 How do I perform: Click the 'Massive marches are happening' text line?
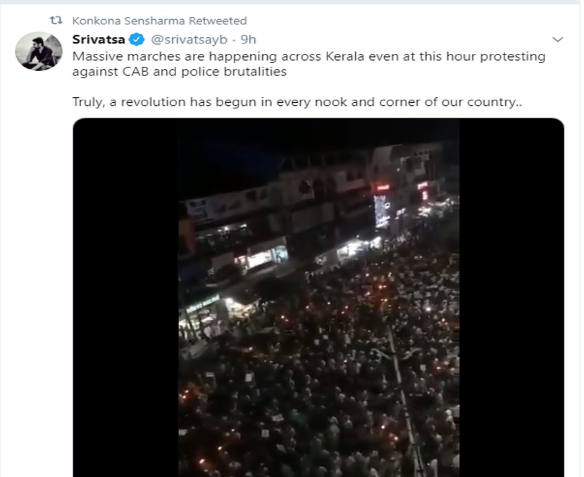tap(309, 56)
